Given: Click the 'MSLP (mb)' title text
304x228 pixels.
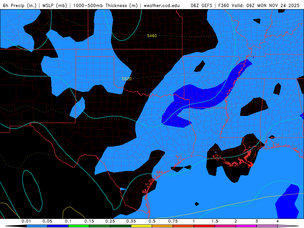Looking at the screenshot, I should [x=55, y=5].
